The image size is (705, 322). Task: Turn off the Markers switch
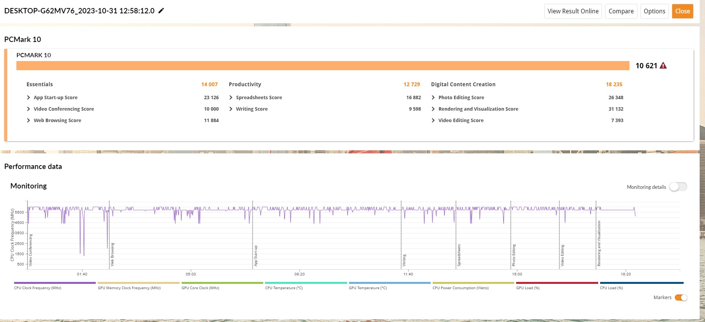681,298
